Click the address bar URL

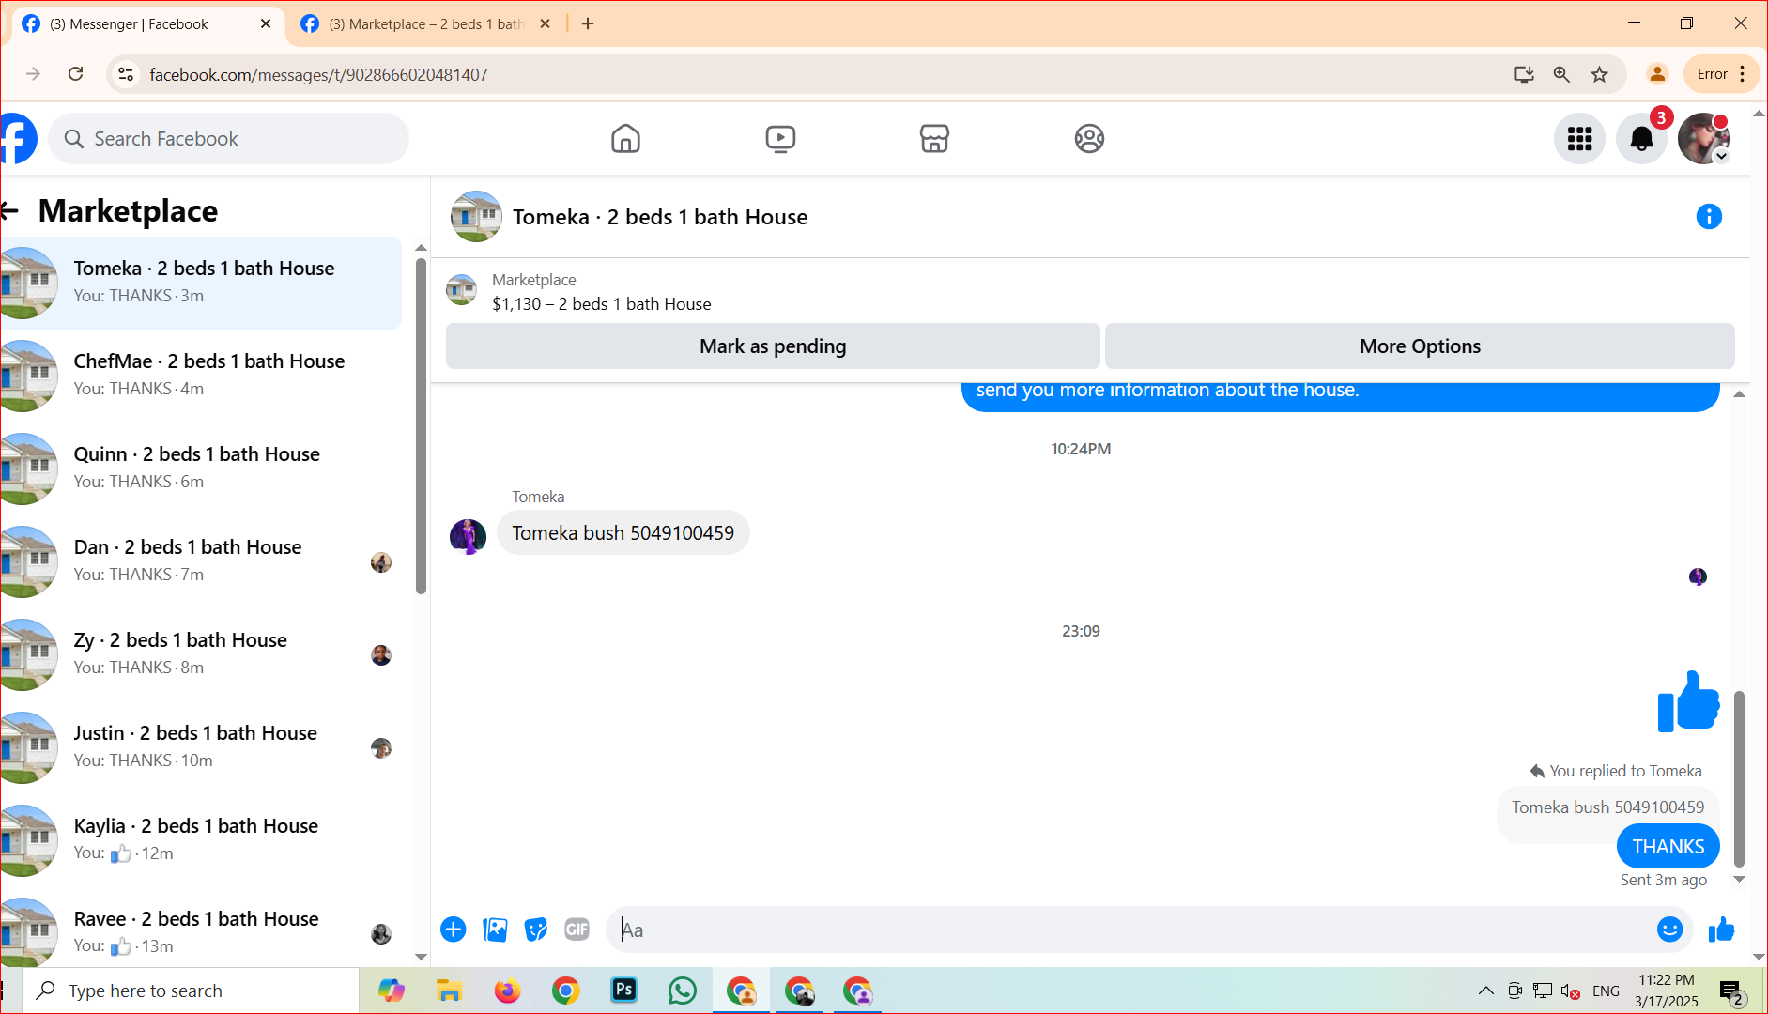pyautogui.click(x=318, y=74)
